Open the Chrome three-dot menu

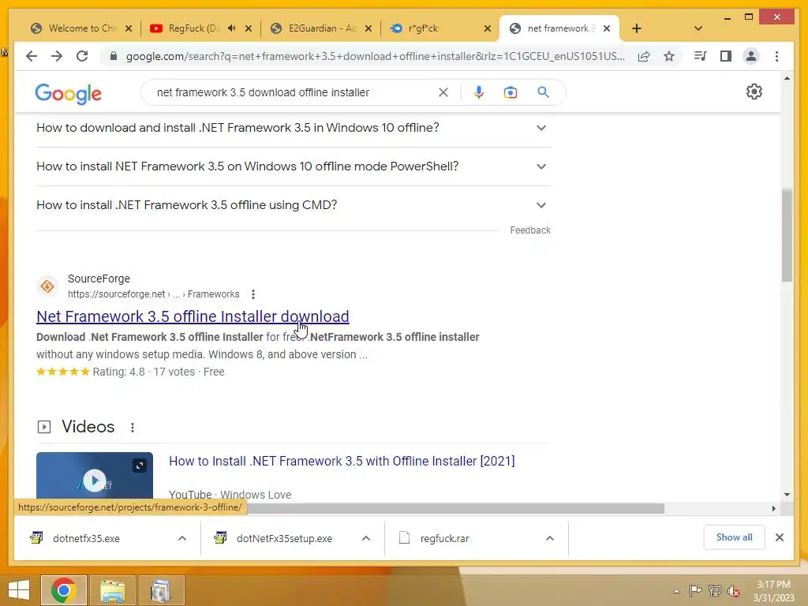click(776, 56)
